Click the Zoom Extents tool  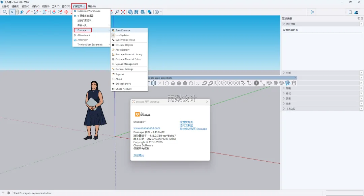pyautogui.click(x=123, y=12)
